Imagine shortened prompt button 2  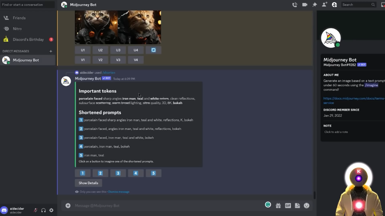pos(100,173)
